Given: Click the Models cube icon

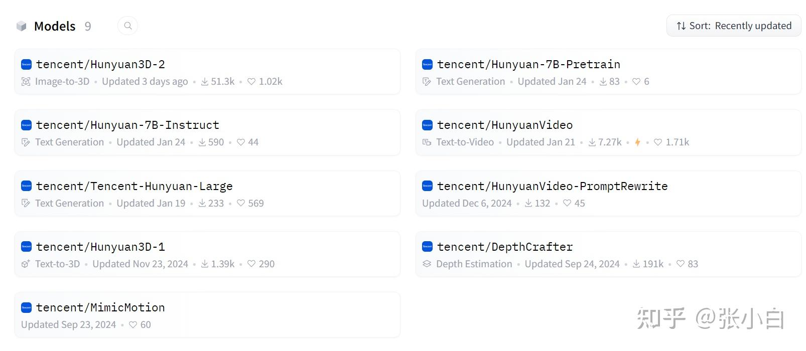Looking at the screenshot, I should tap(21, 26).
